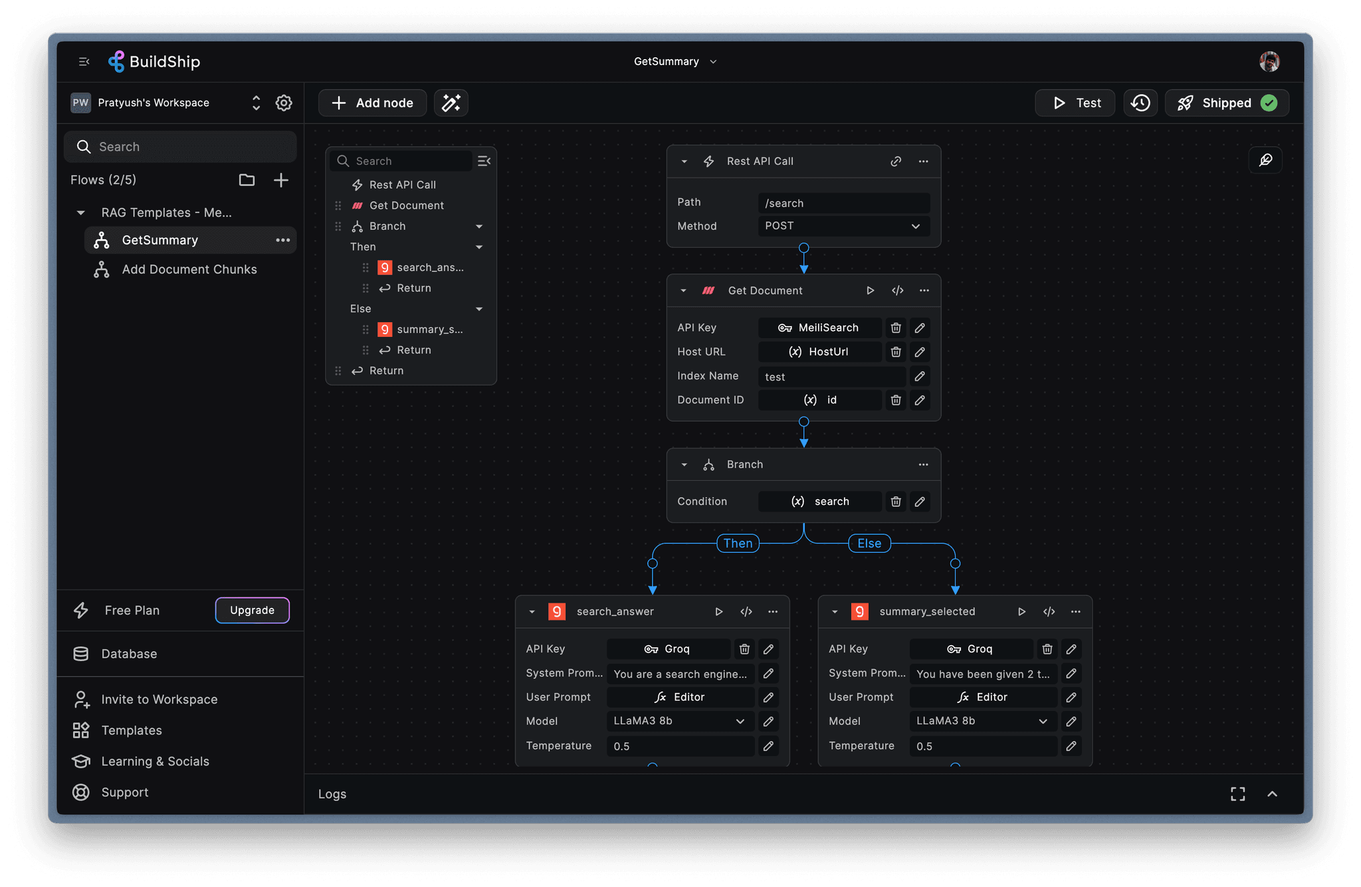Delete Groq key in summary_selected node
Image resolution: width=1361 pixels, height=887 pixels.
pyautogui.click(x=1047, y=649)
